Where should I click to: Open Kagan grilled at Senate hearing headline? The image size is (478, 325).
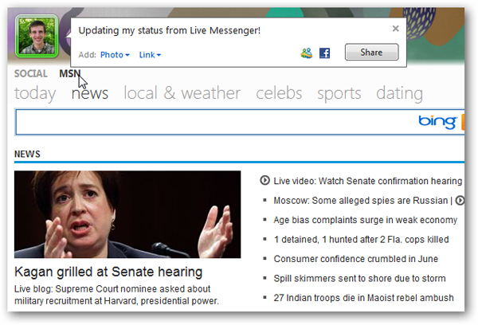tap(108, 272)
